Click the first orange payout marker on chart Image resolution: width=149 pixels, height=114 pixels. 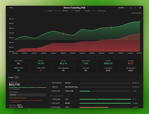pyautogui.click(x=63, y=33)
